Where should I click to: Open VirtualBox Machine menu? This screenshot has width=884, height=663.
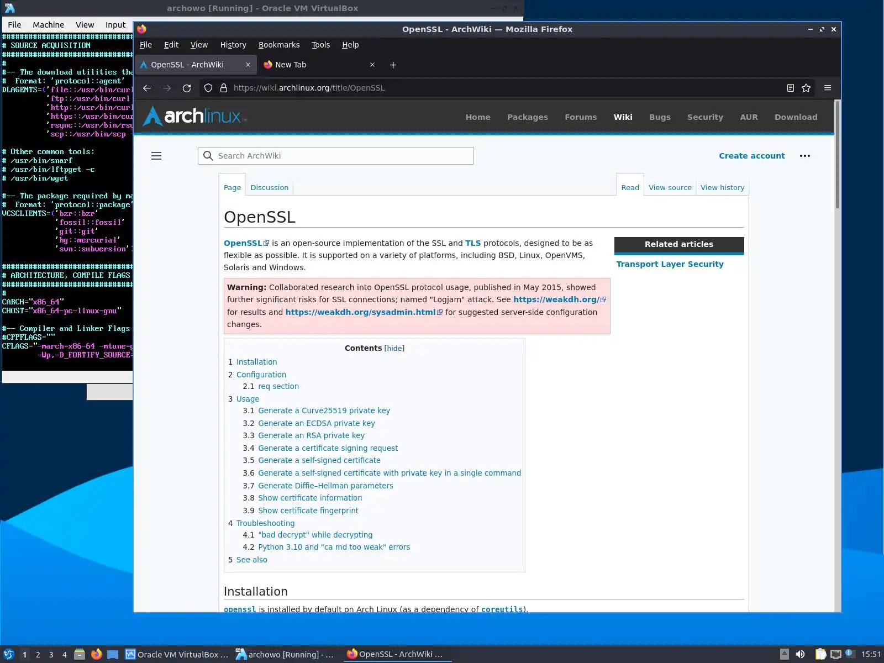click(x=48, y=25)
